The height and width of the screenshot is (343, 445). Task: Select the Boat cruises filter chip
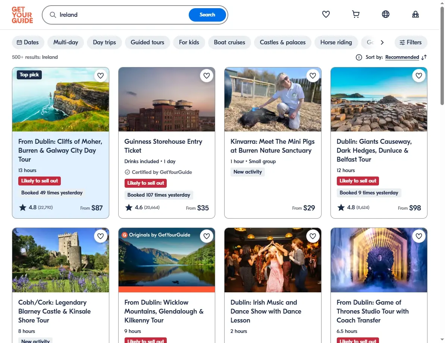(x=229, y=42)
